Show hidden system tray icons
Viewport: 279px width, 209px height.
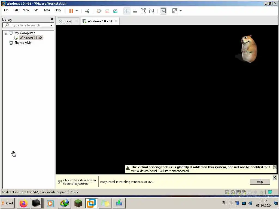pos(231,203)
